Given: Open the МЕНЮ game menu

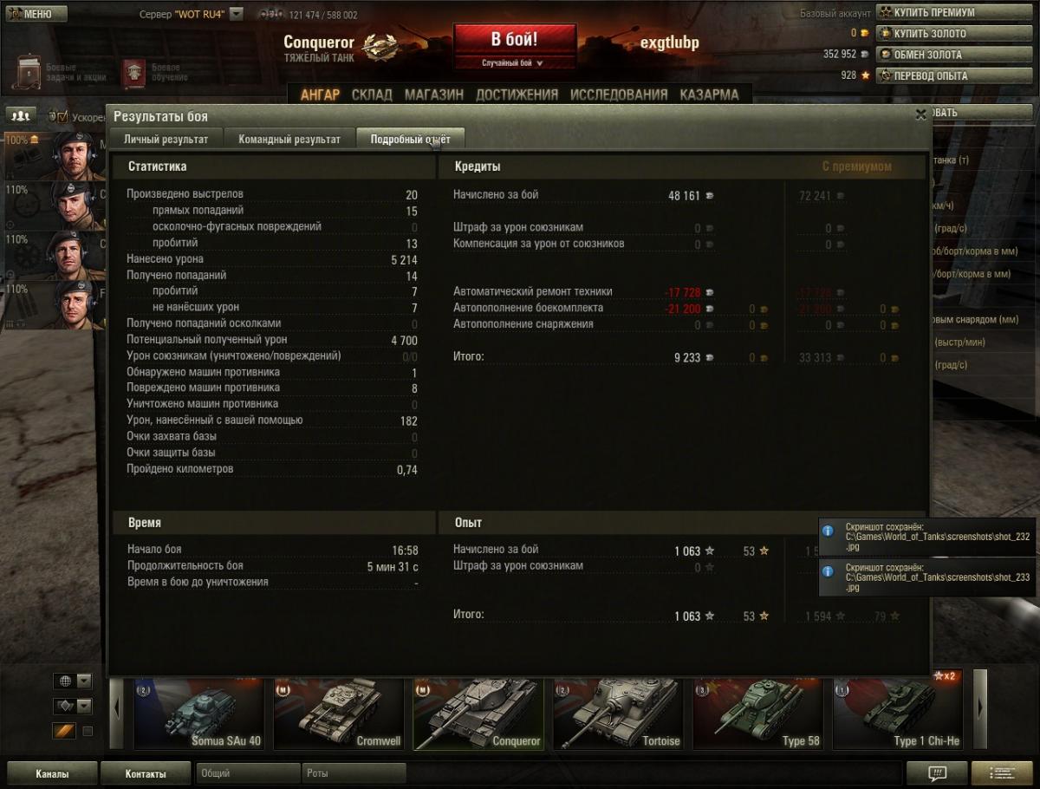Looking at the screenshot, I should tap(36, 14).
